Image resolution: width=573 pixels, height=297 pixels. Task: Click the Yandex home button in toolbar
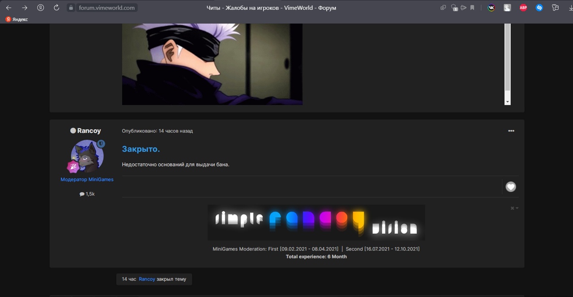tap(40, 8)
